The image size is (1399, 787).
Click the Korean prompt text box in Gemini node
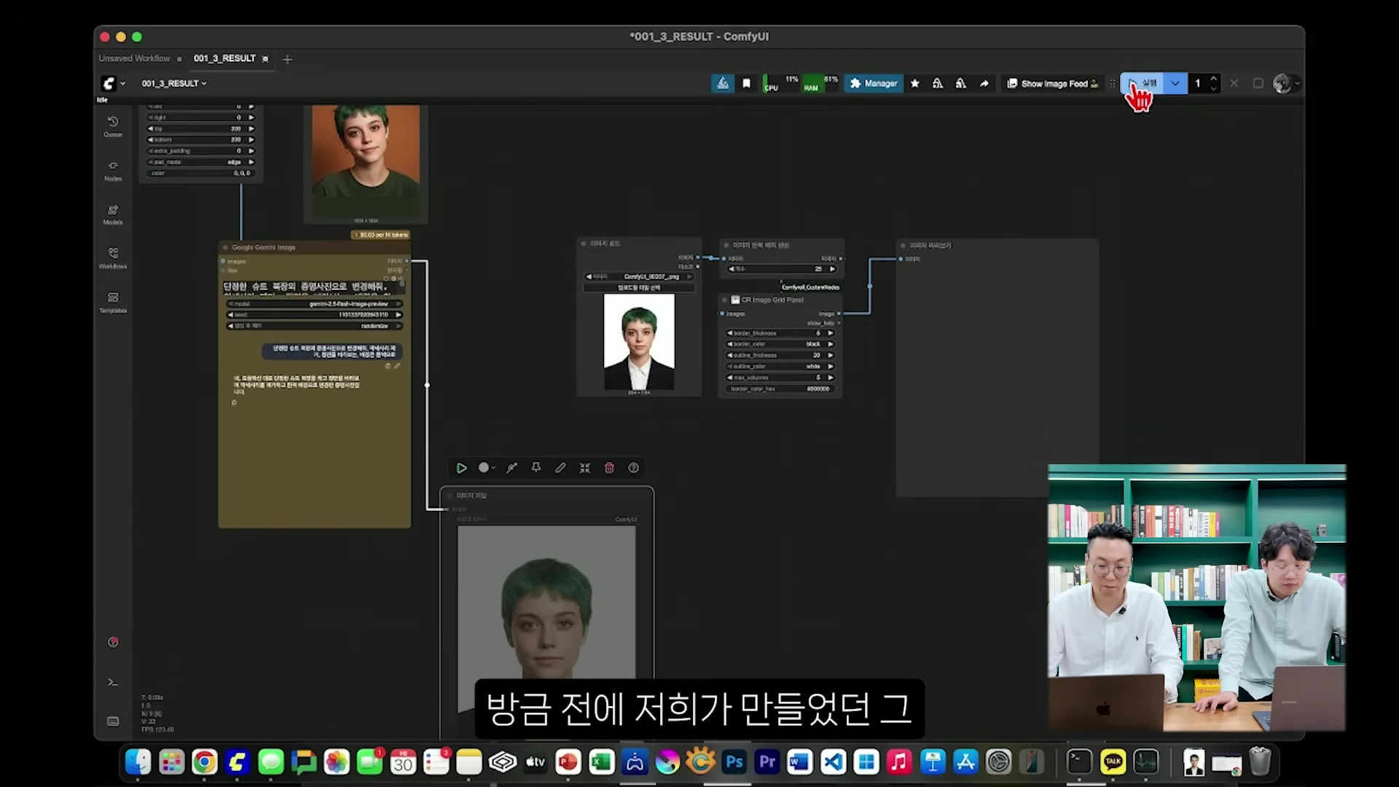[313, 286]
